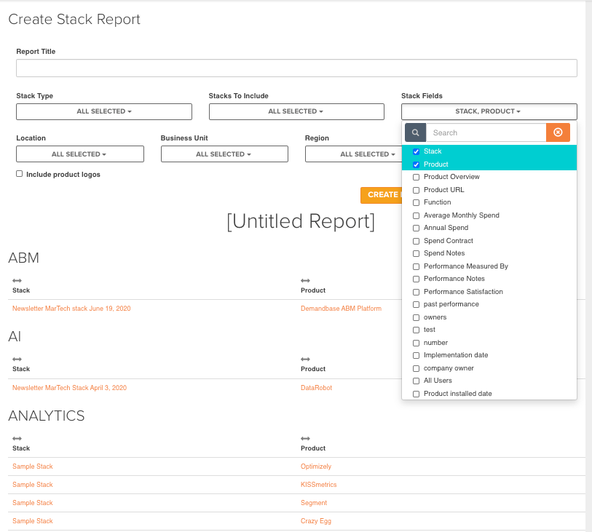
Task: Click the AI section heading
Action: click(x=15, y=336)
